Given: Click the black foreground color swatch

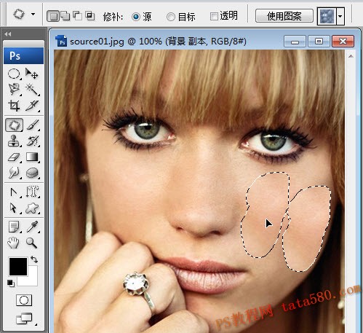Looking at the screenshot, I should (18, 266).
